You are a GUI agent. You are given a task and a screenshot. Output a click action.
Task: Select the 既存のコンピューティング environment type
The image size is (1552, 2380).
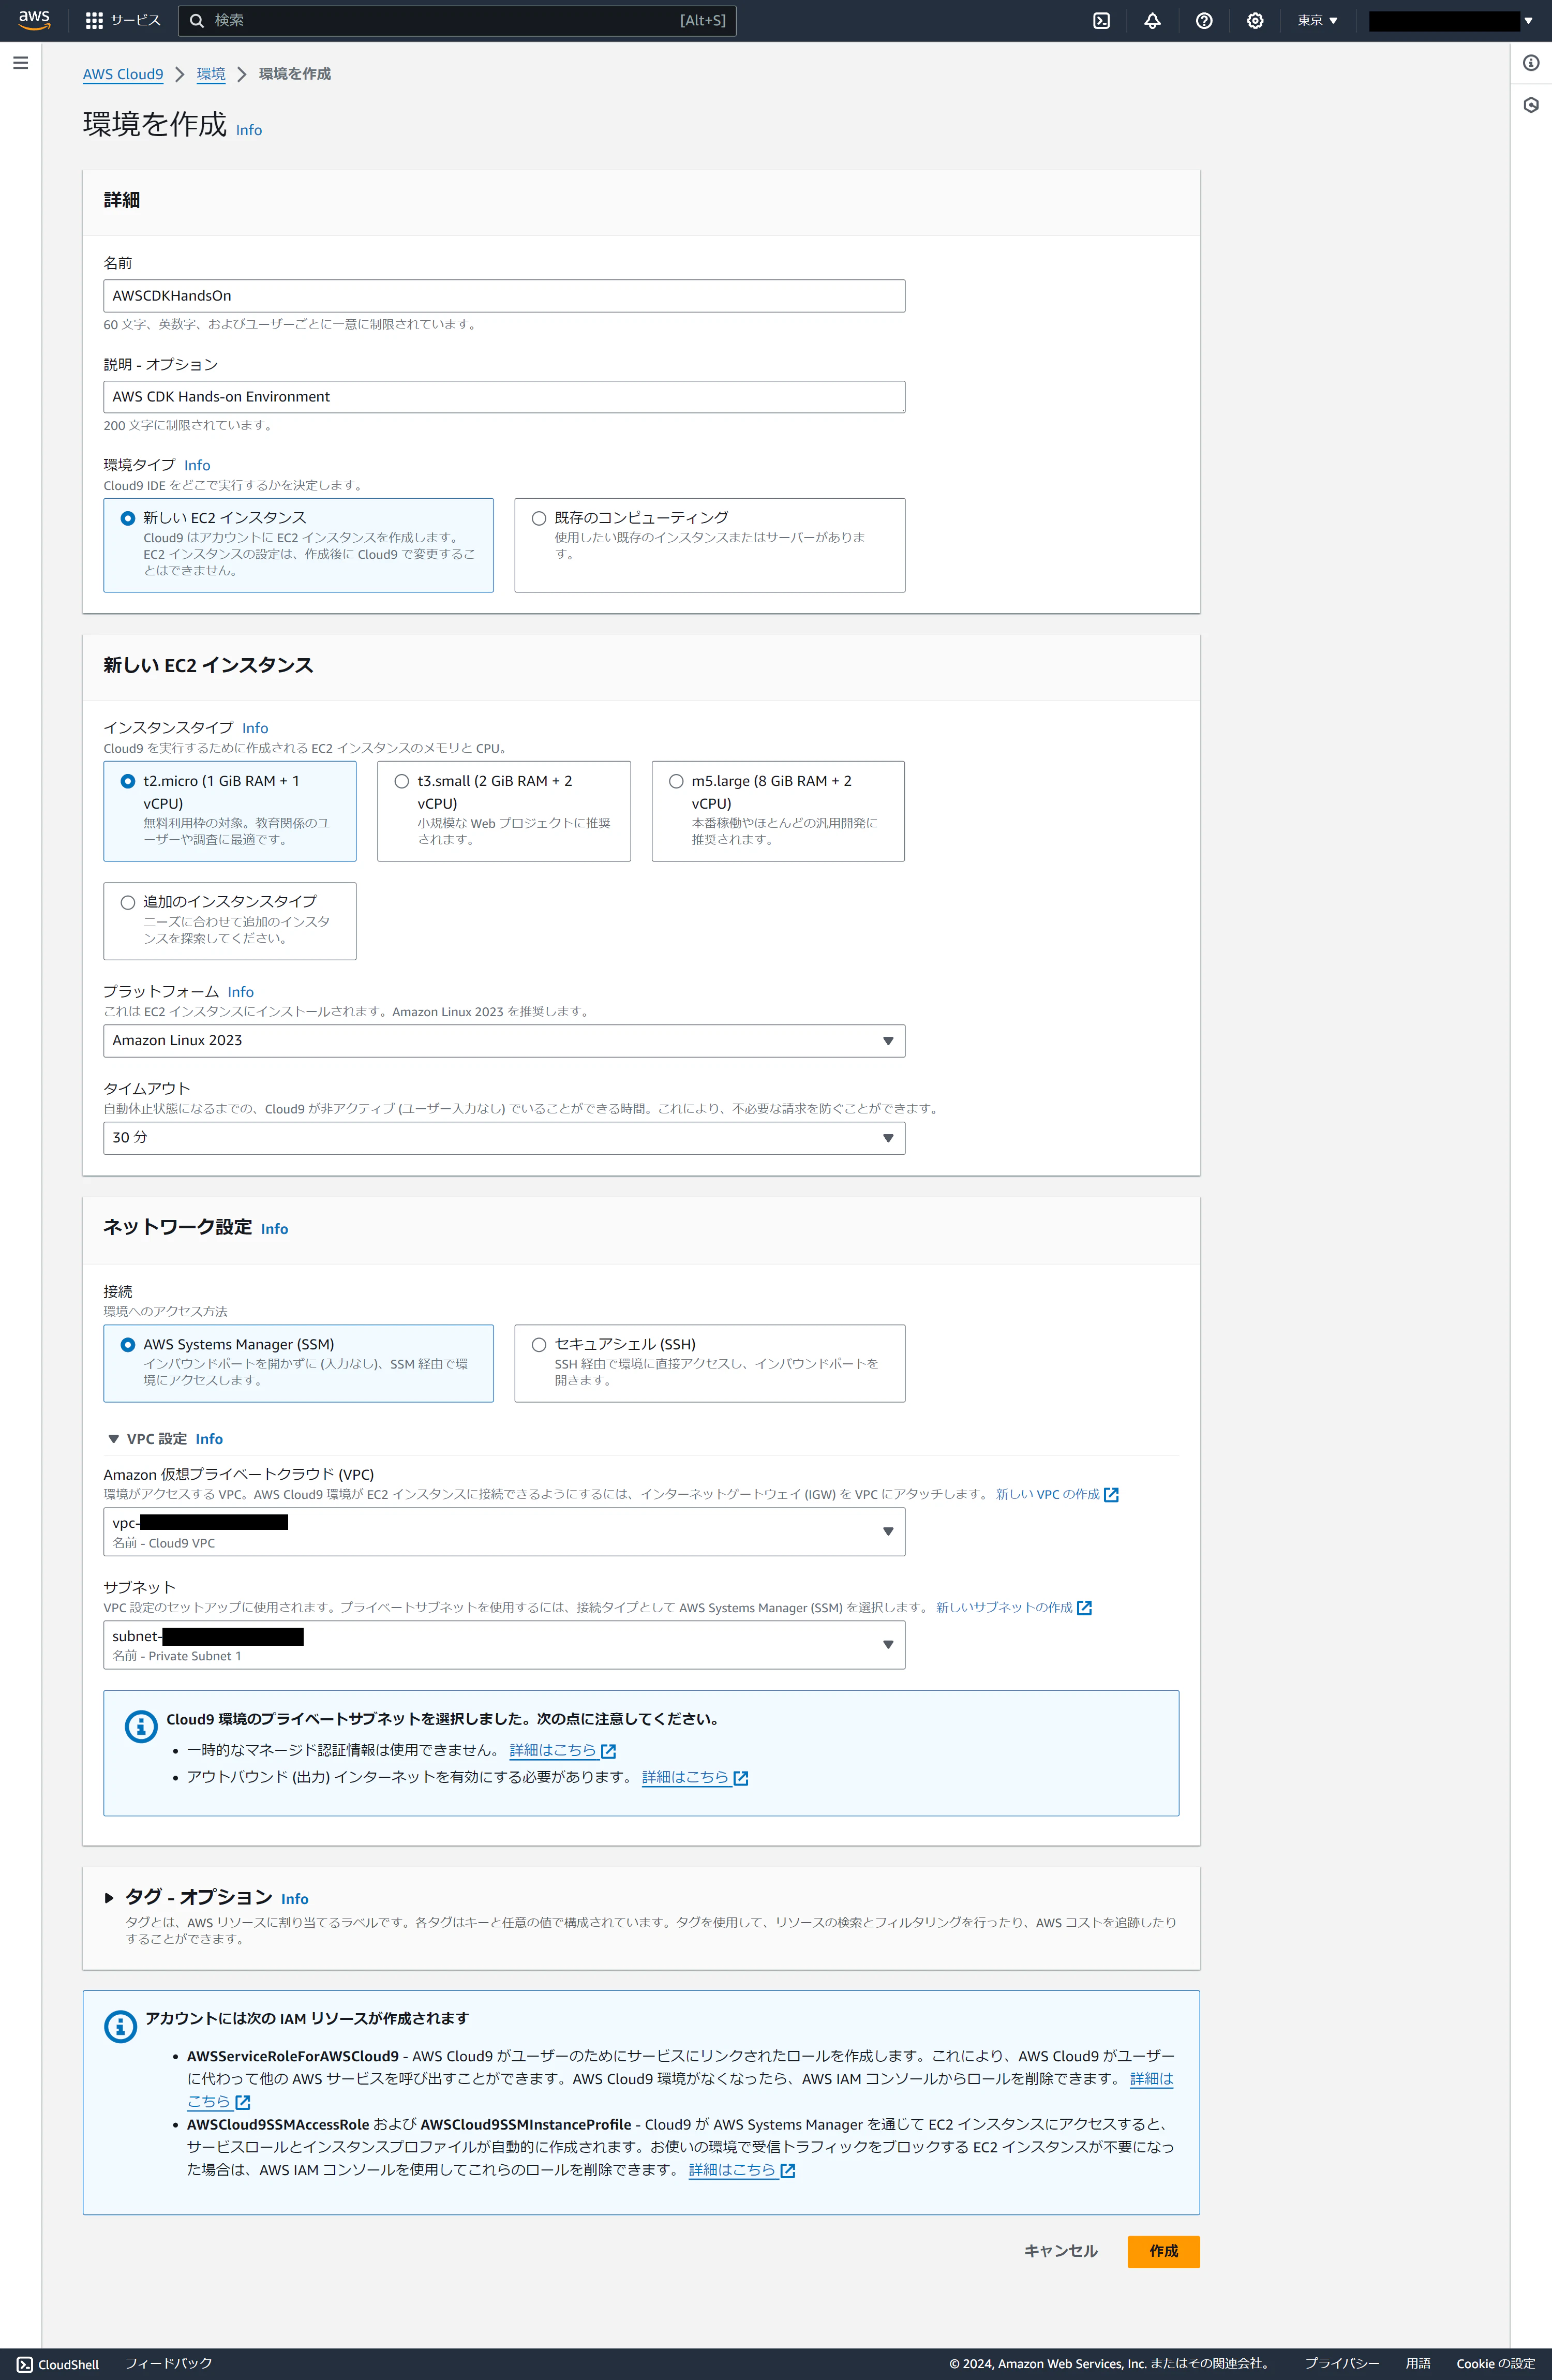point(710,545)
